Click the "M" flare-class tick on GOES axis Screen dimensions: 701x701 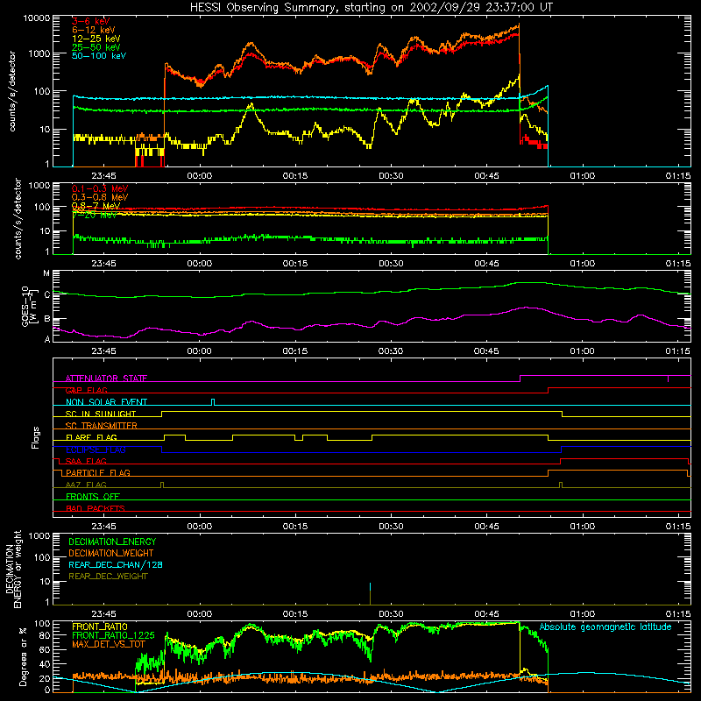point(46,273)
